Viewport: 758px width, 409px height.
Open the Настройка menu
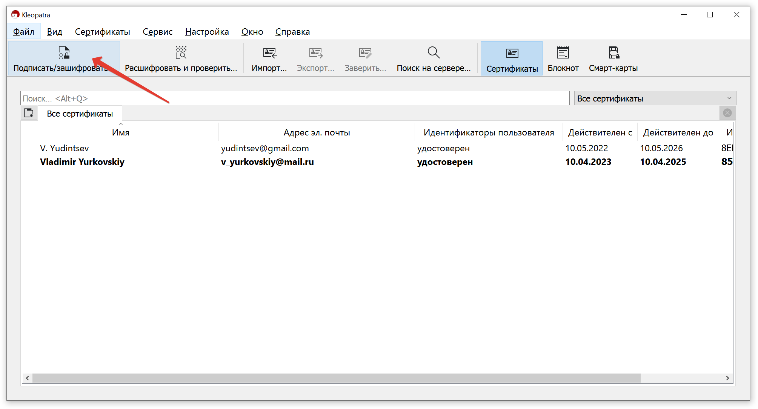point(207,32)
